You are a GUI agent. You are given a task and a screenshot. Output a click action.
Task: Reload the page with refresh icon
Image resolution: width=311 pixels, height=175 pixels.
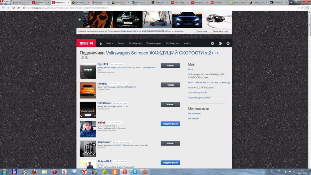[x=13, y=8]
